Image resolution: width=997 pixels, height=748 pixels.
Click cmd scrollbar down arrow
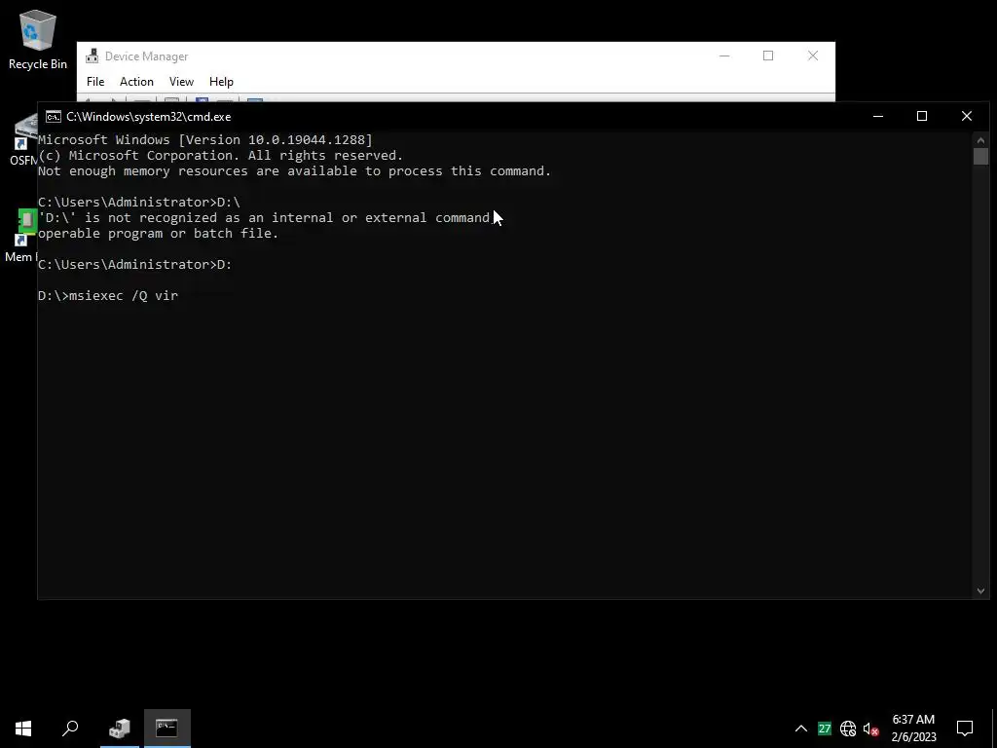coord(980,591)
